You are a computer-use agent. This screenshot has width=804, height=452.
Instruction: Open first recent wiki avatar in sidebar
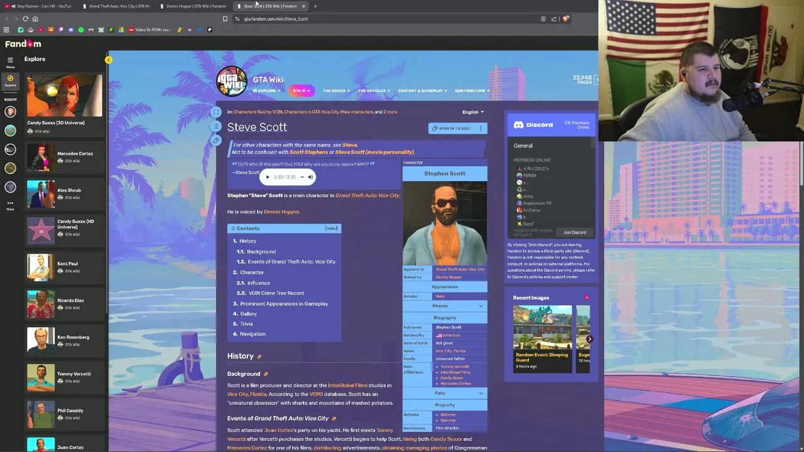click(10, 112)
